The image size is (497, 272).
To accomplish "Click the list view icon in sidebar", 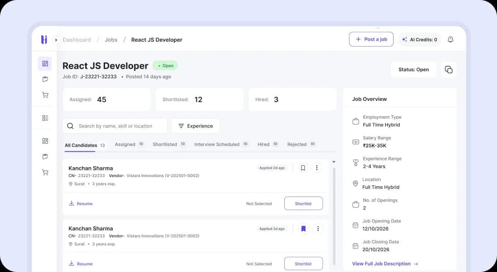I will (44, 118).
